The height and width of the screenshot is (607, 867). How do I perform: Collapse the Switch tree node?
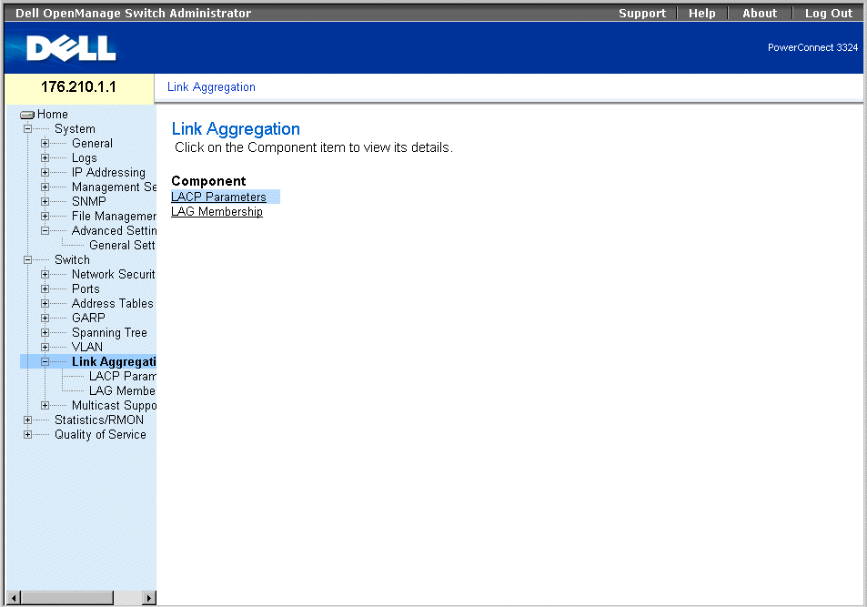coord(27,260)
